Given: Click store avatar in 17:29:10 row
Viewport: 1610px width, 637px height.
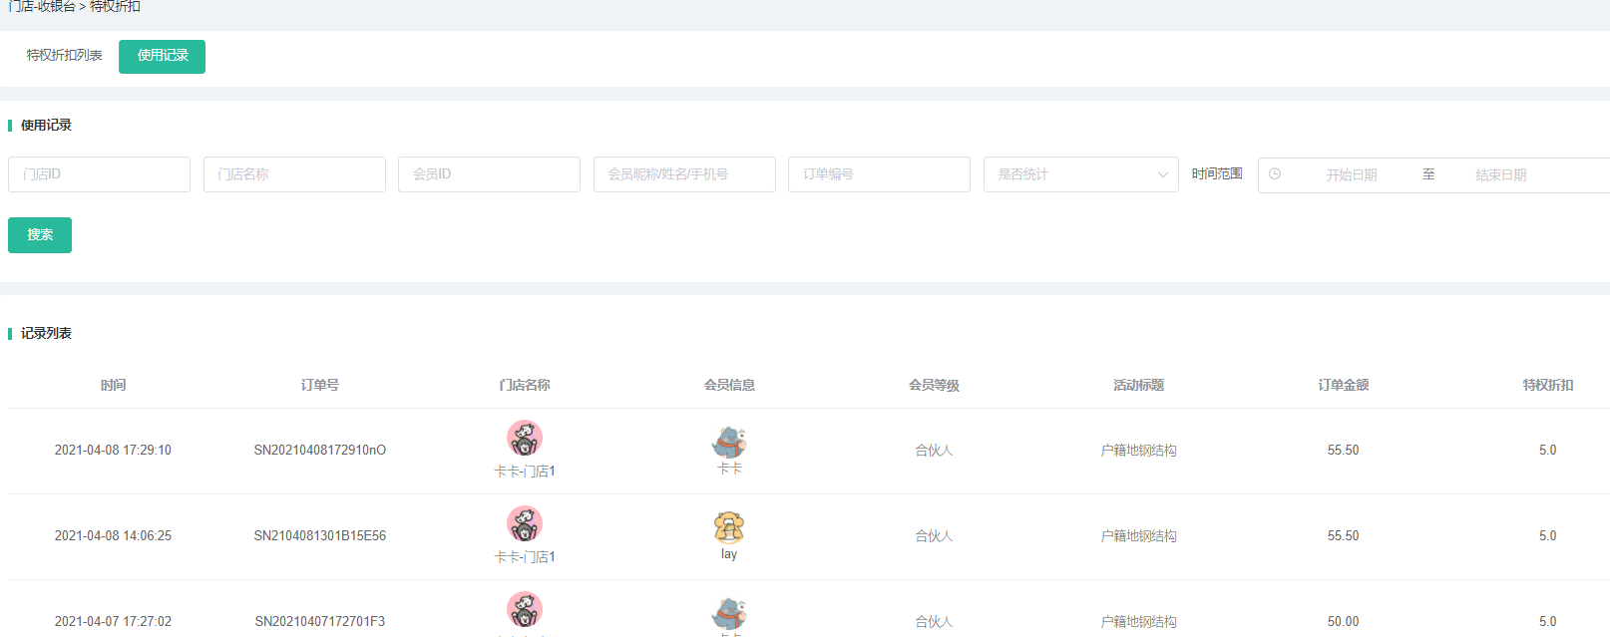Looking at the screenshot, I should [525, 439].
